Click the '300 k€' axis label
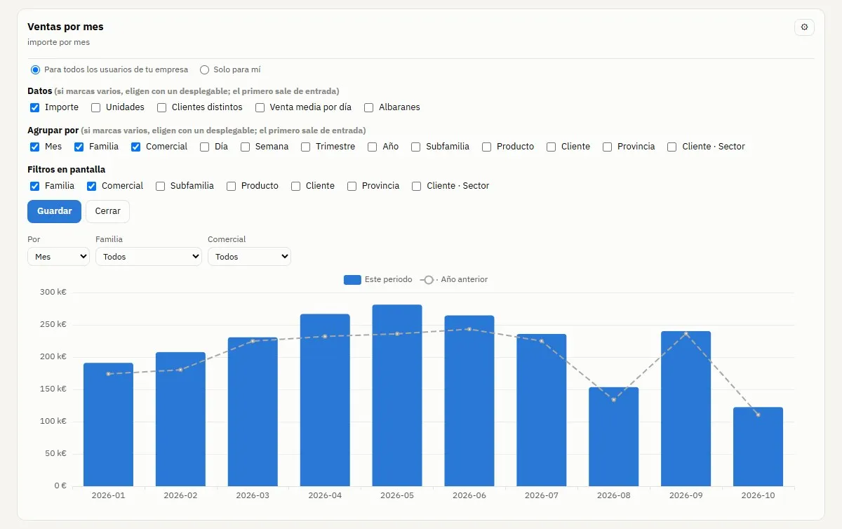842x529 pixels. [x=53, y=293]
